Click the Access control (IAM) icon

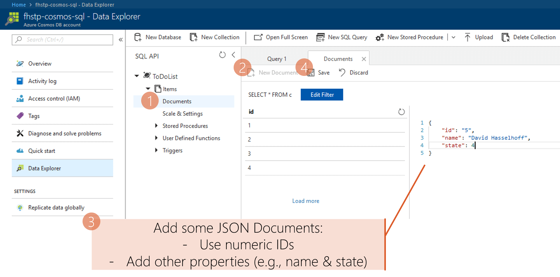[20, 98]
